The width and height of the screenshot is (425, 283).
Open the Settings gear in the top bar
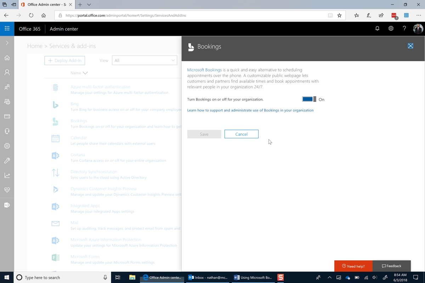(x=391, y=28)
